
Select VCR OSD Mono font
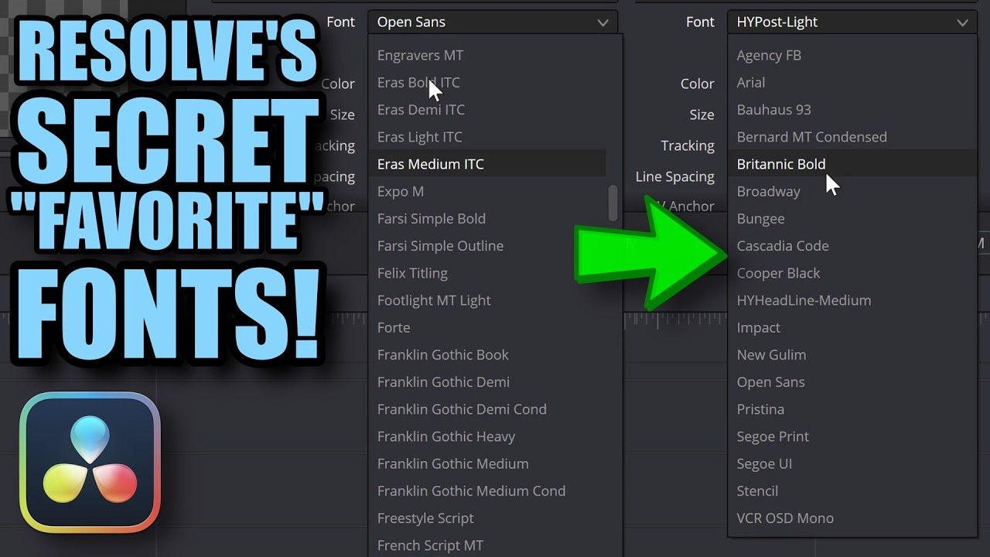(786, 518)
